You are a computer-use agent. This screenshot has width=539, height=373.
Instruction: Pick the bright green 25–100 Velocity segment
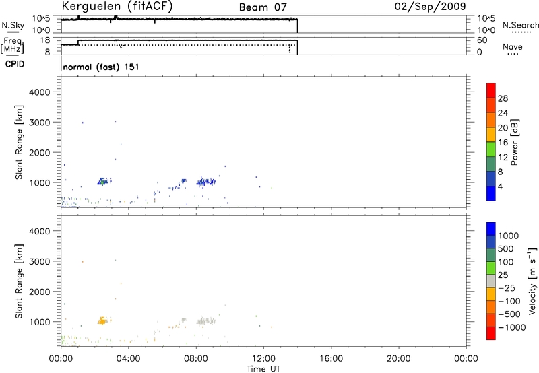coord(491,268)
